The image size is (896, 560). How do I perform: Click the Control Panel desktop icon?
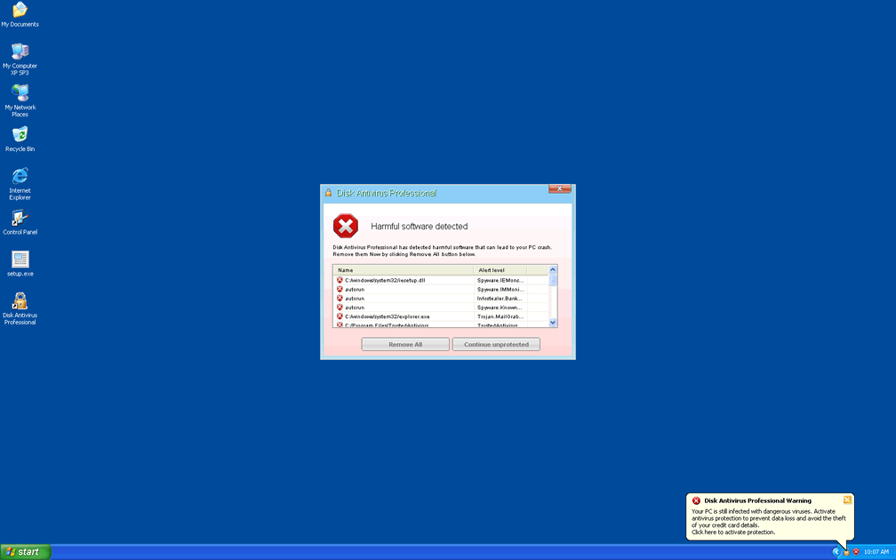coord(20,218)
